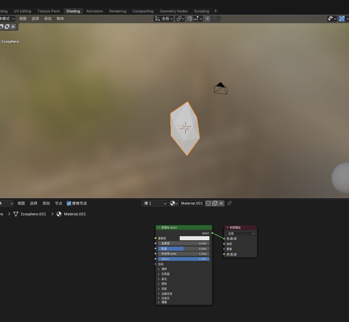Click the 糙度 roughness slider
The width and height of the screenshot is (349, 322).
tap(183, 249)
